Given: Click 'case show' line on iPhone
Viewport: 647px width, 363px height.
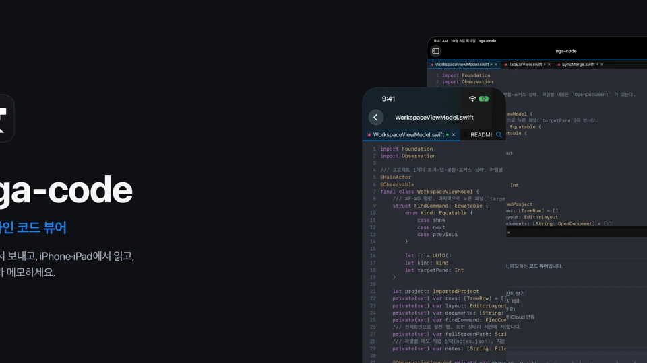Looking at the screenshot, I should [x=431, y=220].
